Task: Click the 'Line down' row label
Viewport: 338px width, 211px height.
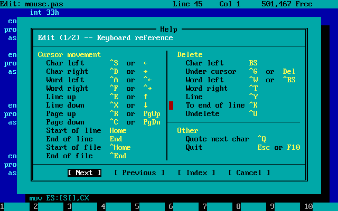Action: pyautogui.click(x=65, y=105)
